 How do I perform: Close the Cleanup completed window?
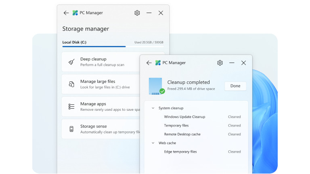click(x=243, y=63)
